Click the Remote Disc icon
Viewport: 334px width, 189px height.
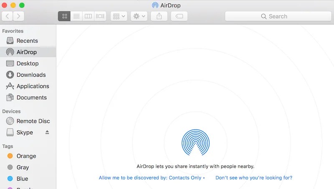pyautogui.click(x=10, y=121)
